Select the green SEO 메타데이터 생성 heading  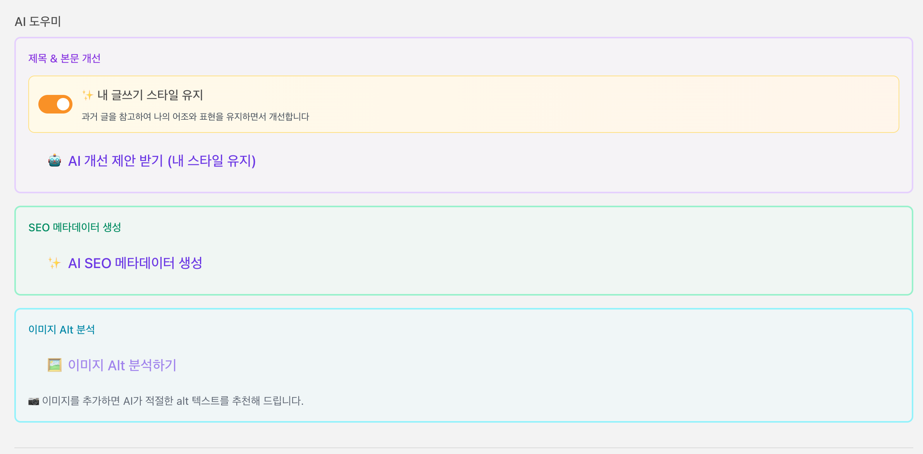[75, 227]
